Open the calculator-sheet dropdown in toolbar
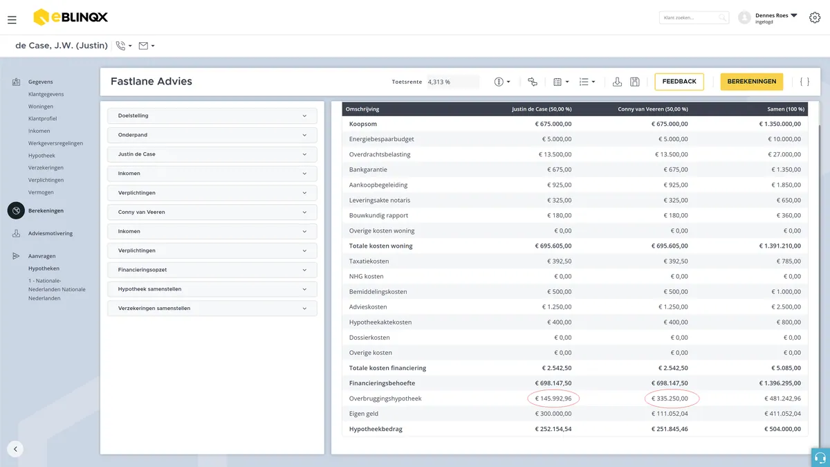Screen dimensions: 830x467 [561, 82]
